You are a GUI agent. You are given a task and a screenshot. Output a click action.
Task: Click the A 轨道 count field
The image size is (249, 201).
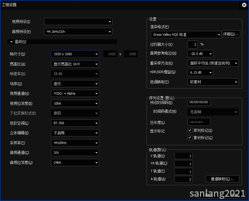[184, 179]
